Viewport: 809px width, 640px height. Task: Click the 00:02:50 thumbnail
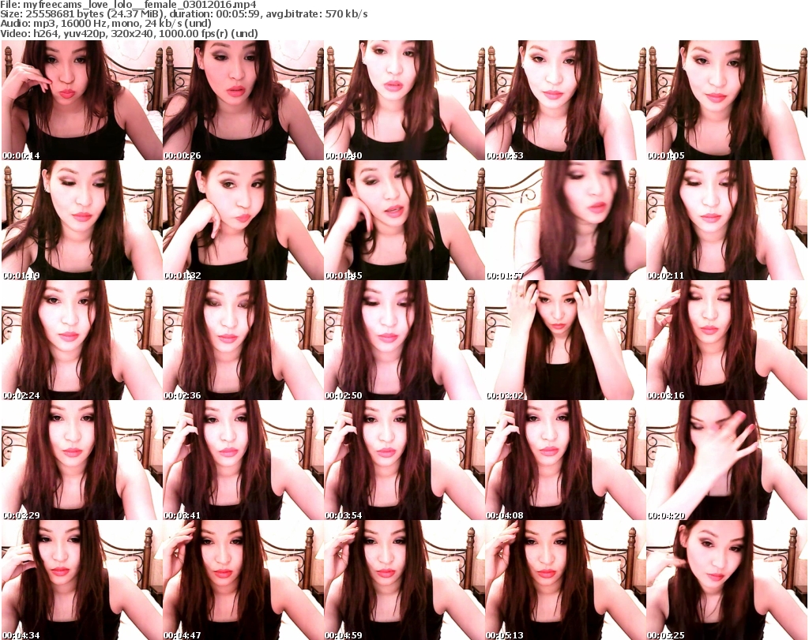click(404, 341)
